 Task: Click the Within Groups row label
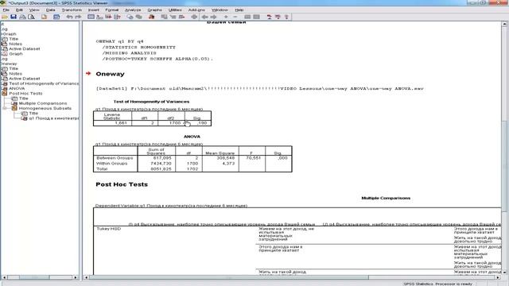(x=112, y=164)
